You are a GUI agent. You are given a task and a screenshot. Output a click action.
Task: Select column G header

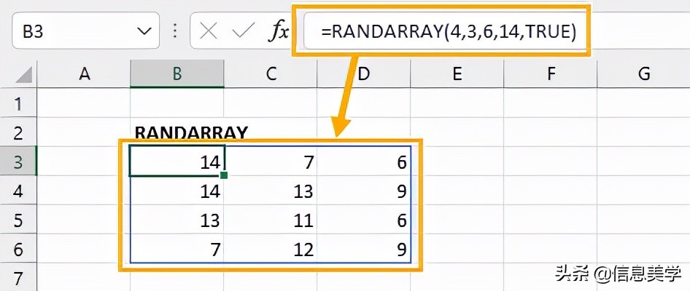[643, 73]
